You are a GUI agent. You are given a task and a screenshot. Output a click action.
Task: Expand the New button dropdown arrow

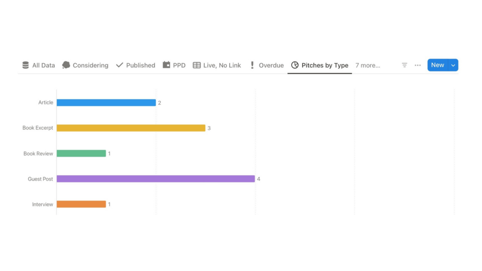pyautogui.click(x=453, y=65)
